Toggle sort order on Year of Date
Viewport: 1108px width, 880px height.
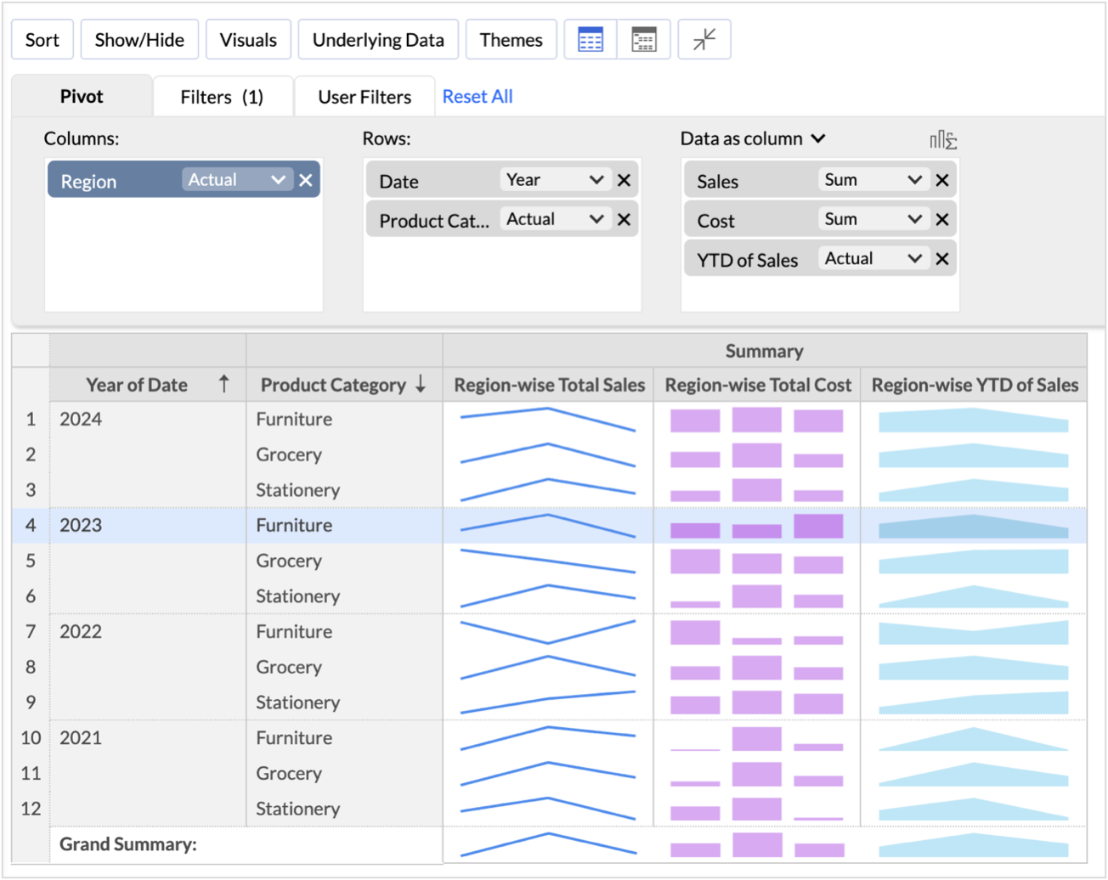[x=226, y=384]
